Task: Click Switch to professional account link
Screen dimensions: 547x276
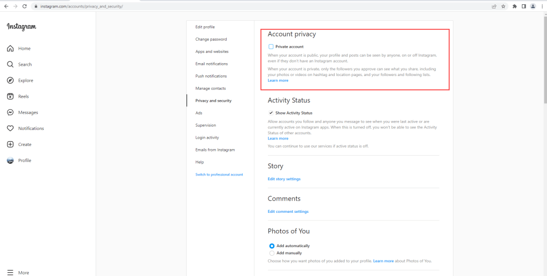Action: click(219, 174)
